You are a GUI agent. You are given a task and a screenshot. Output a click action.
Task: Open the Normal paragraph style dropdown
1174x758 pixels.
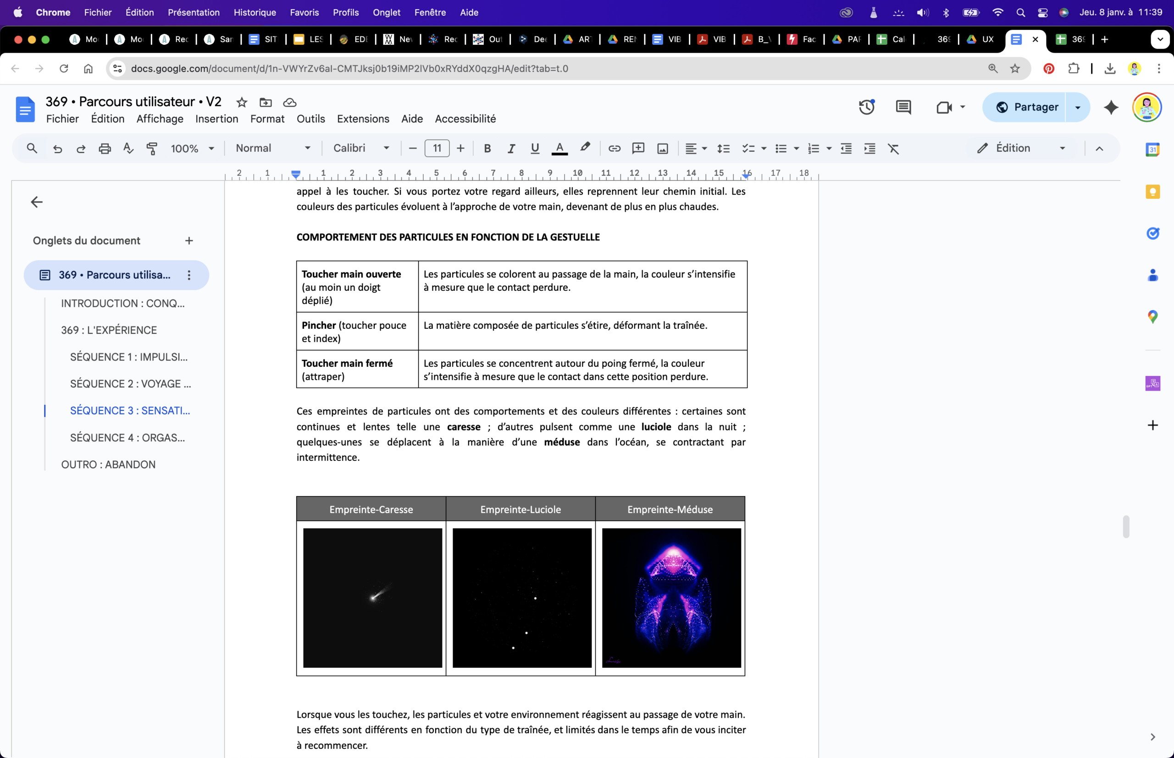coord(272,148)
